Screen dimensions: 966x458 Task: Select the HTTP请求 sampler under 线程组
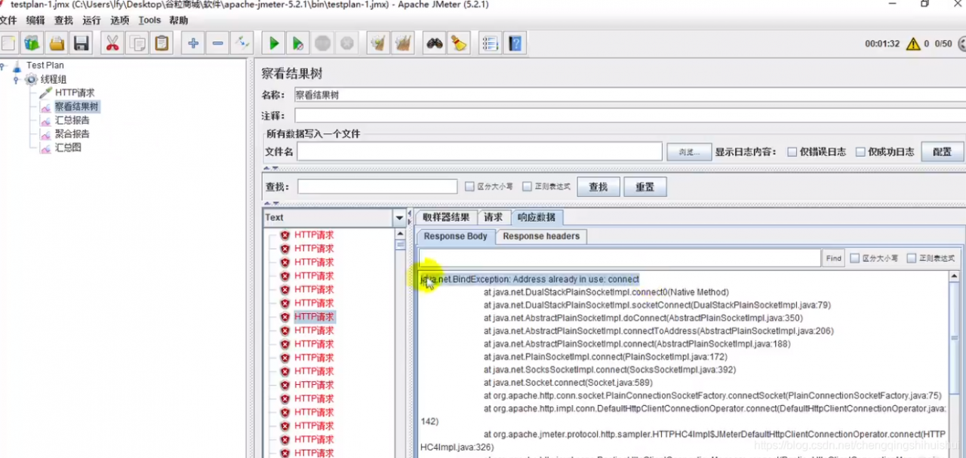[x=74, y=93]
